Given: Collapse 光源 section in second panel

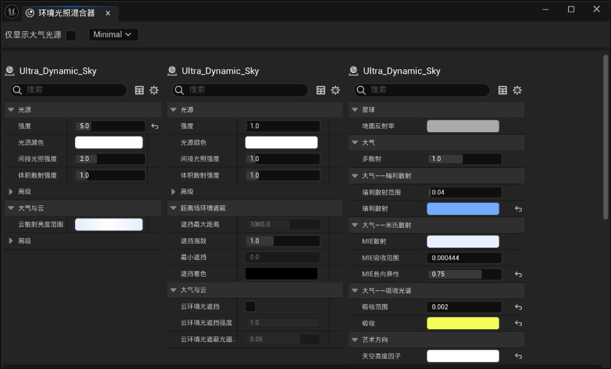Looking at the screenshot, I should (173, 110).
